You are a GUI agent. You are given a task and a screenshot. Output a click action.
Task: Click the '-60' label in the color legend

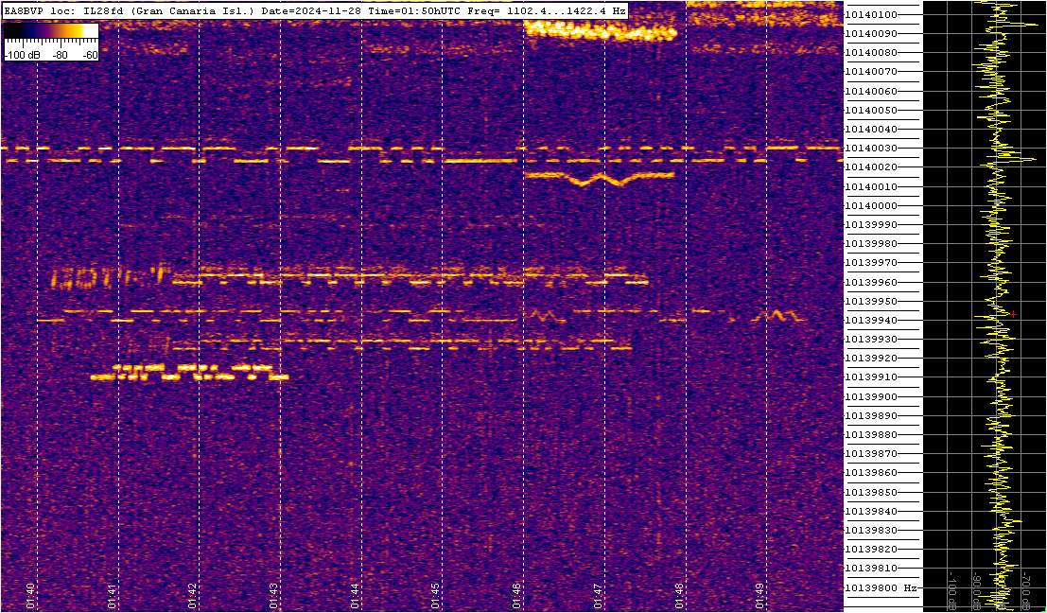click(x=88, y=55)
